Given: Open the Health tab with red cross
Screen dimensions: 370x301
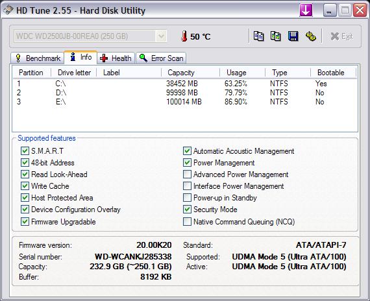Looking at the screenshot, I should pyautogui.click(x=116, y=58).
